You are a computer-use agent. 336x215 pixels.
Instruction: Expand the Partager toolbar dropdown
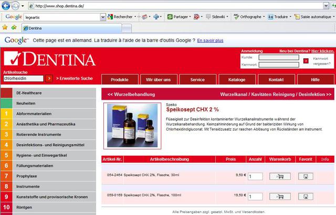191,17
